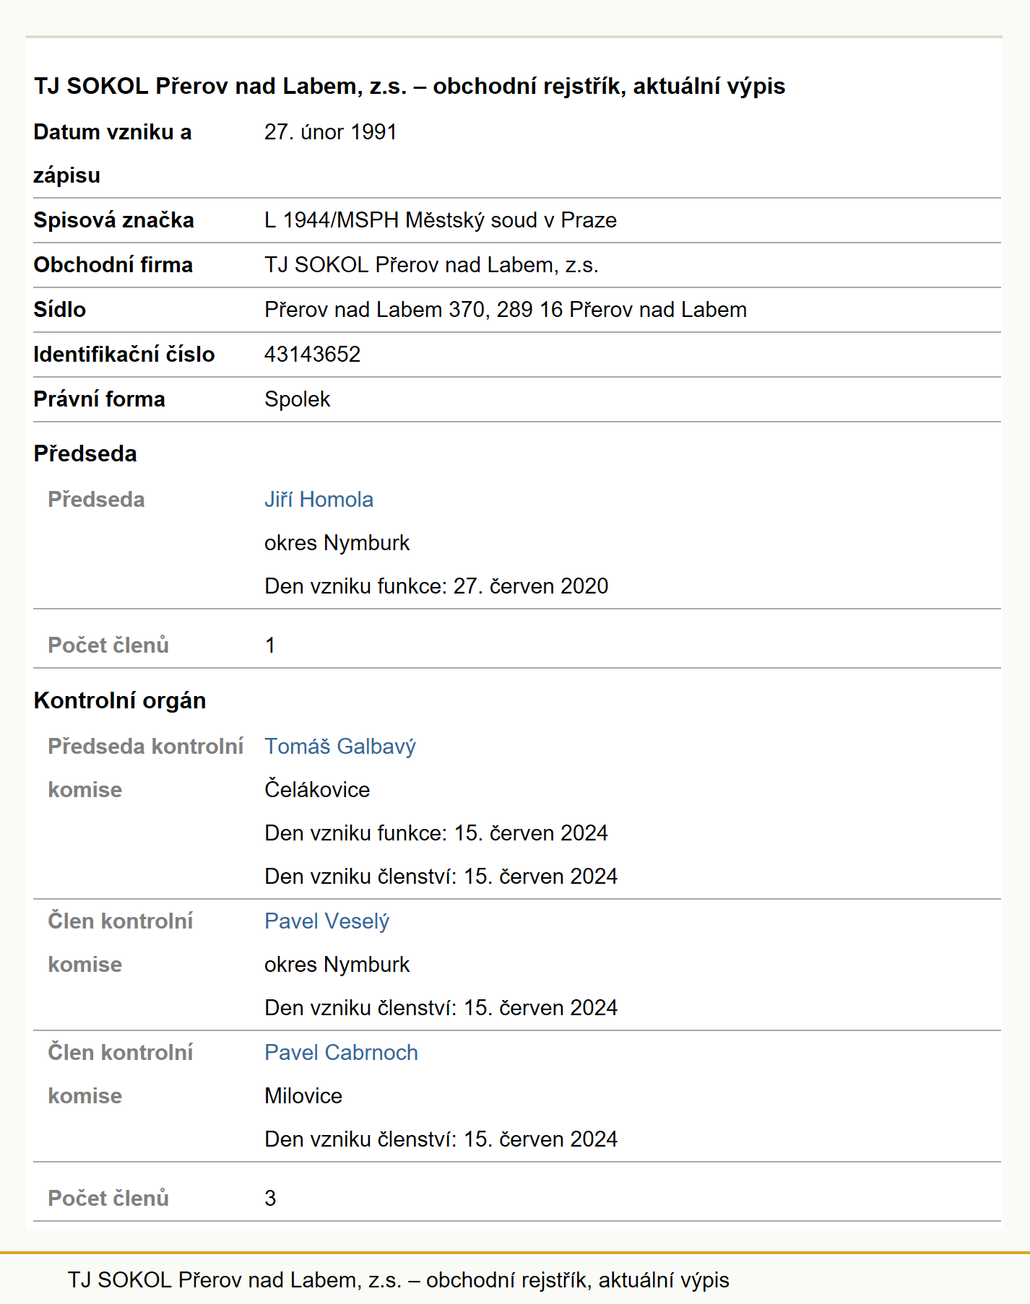Click the Kontrolní orgán section heading
Image resolution: width=1030 pixels, height=1304 pixels.
tap(120, 700)
